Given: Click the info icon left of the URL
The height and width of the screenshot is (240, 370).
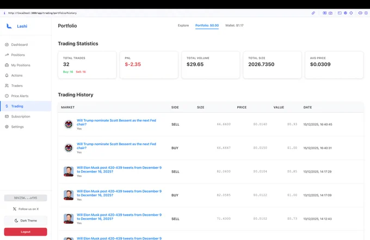Looking at the screenshot, I should pyautogui.click(x=4, y=13).
